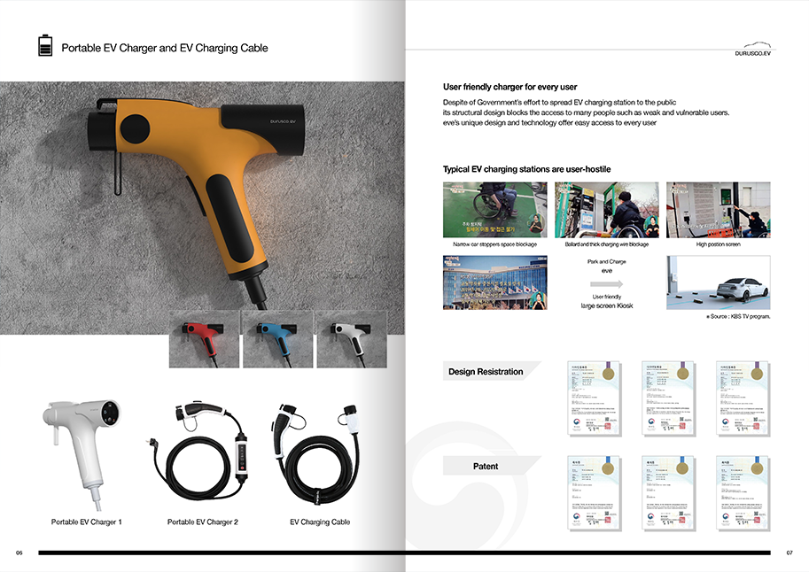This screenshot has height=572, width=809.
Task: Click the gray arrow under Park and Charge
Action: click(604, 284)
